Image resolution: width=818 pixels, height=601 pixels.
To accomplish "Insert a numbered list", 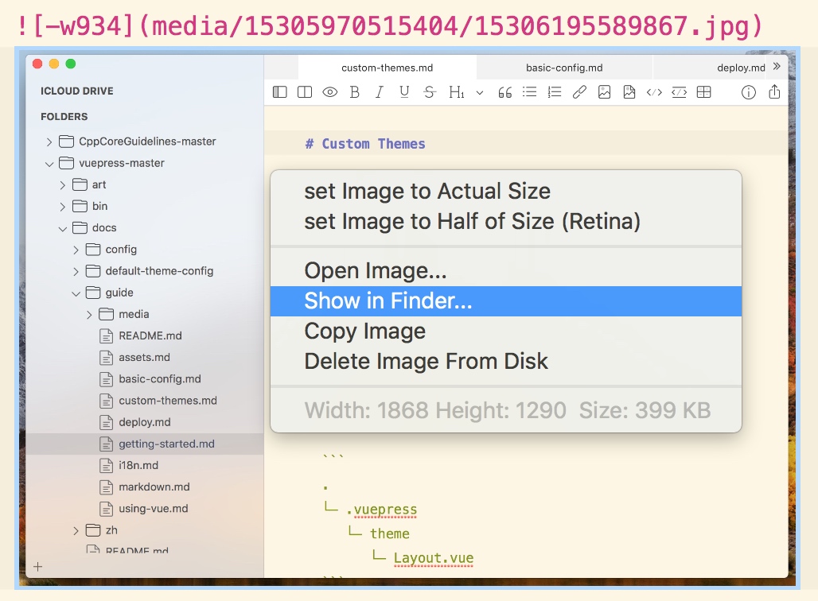I will click(x=555, y=92).
